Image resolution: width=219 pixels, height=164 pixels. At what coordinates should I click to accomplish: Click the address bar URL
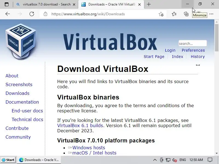(88, 14)
